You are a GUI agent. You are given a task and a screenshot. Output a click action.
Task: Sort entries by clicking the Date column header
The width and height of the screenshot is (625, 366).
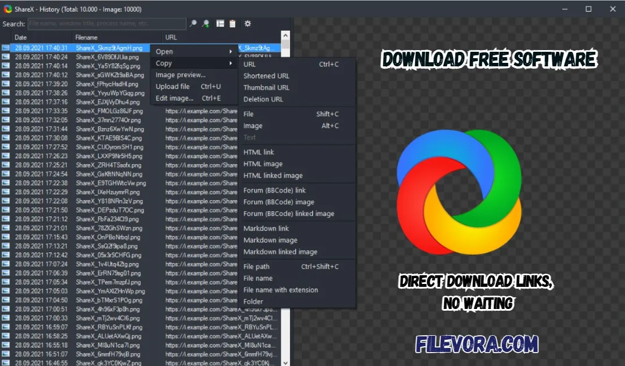pos(20,37)
